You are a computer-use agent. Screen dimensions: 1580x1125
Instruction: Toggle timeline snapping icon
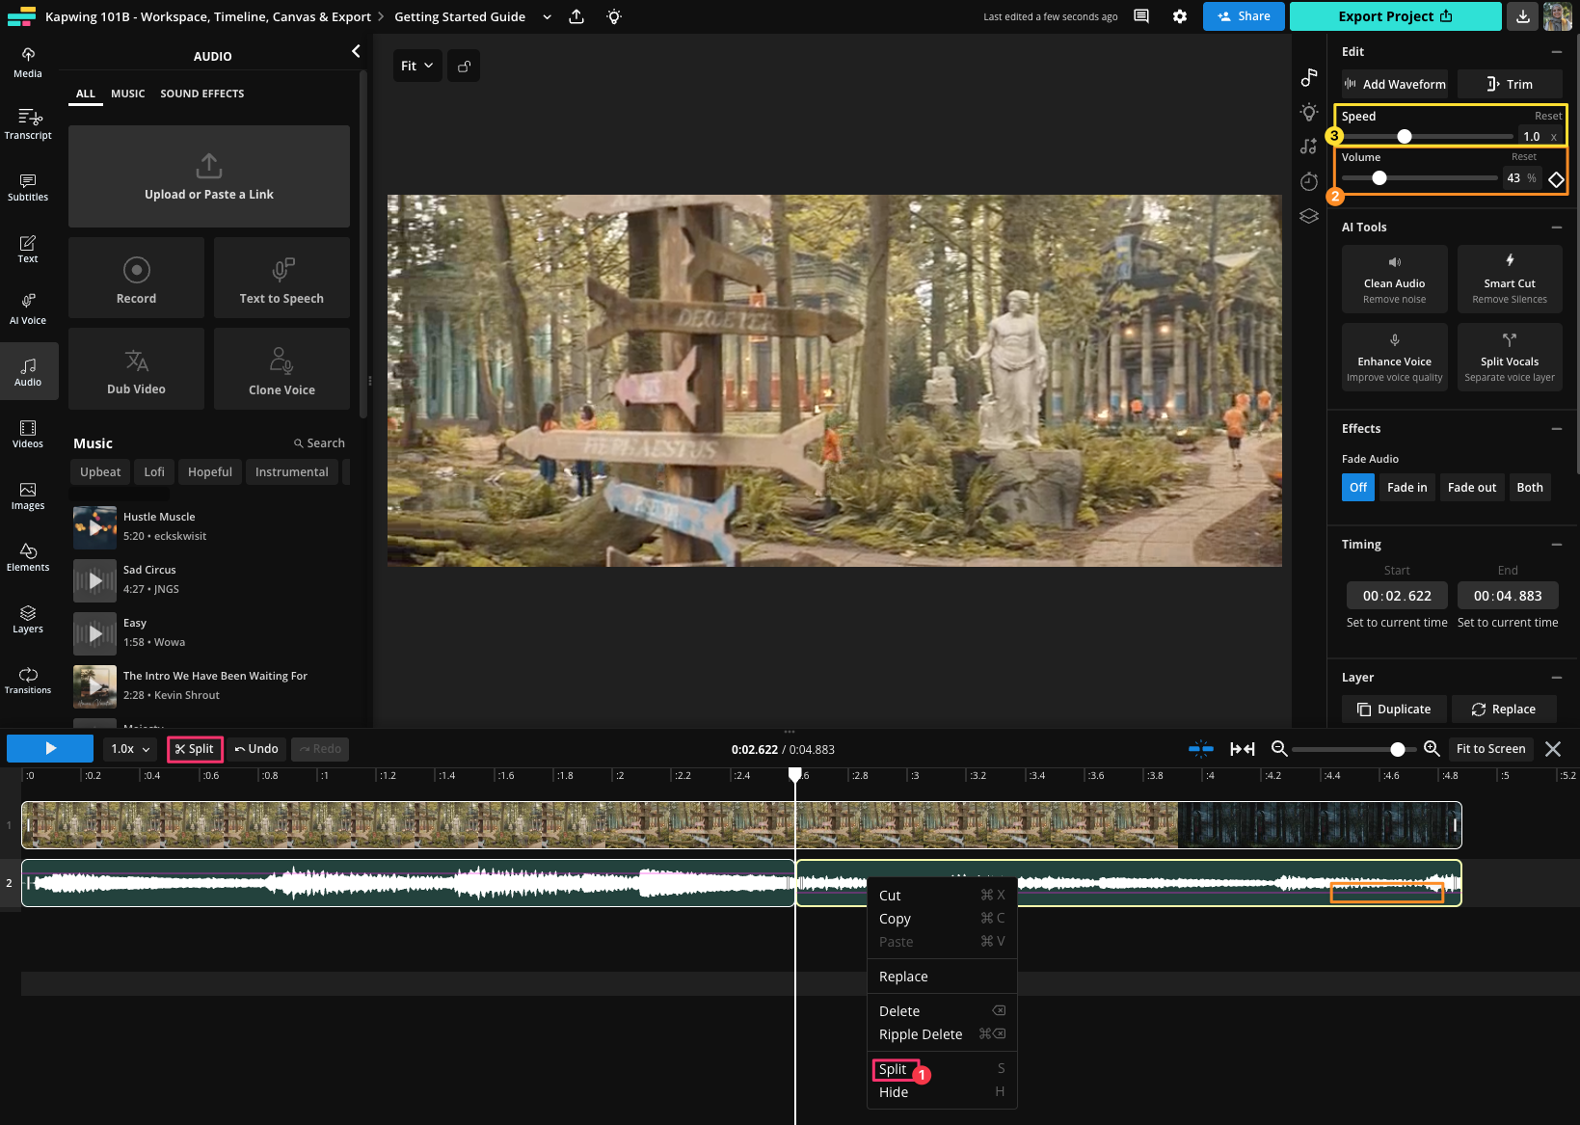coord(1201,749)
